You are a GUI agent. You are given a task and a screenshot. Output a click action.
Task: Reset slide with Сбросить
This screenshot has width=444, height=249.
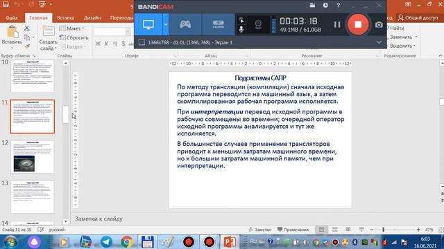(74, 37)
